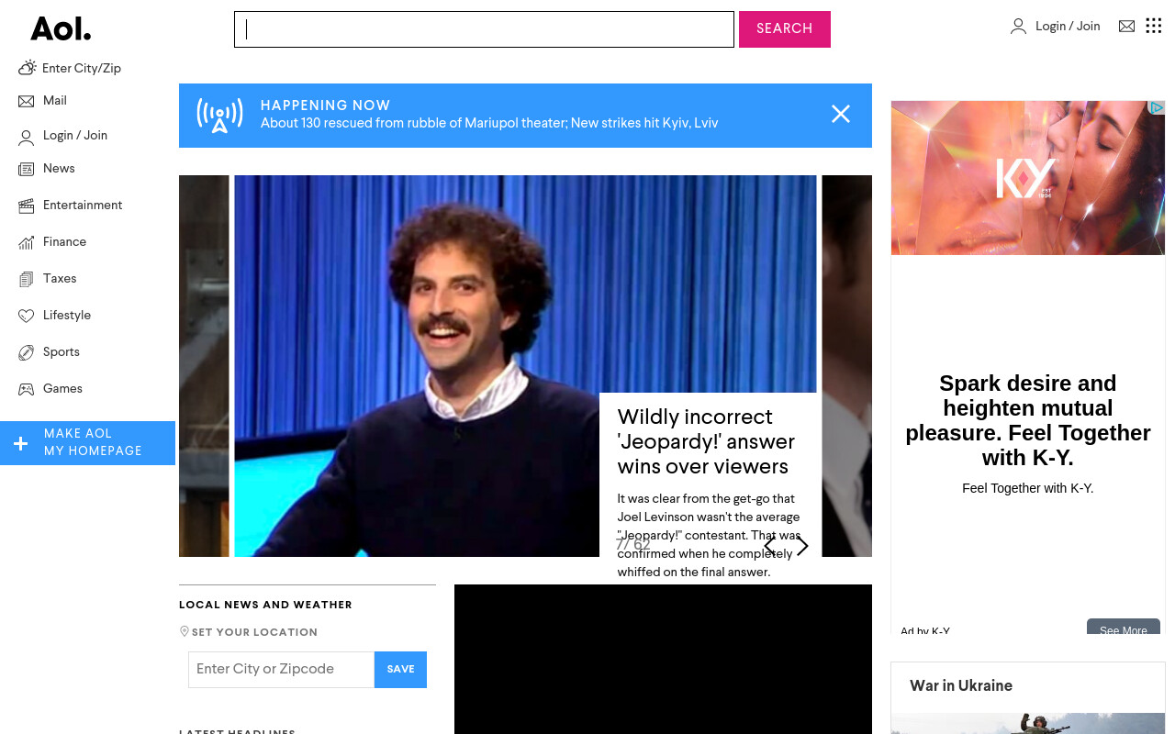Click the Happening Now broadcast icon

pos(219,116)
